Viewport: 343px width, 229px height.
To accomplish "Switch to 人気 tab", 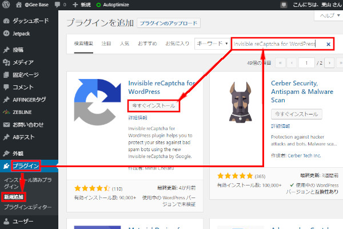I will pos(125,44).
